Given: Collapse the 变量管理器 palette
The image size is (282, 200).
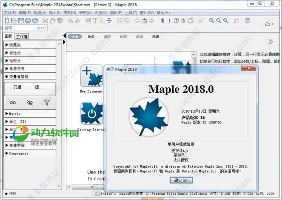Looking at the screenshot, I should [x=30, y=77].
